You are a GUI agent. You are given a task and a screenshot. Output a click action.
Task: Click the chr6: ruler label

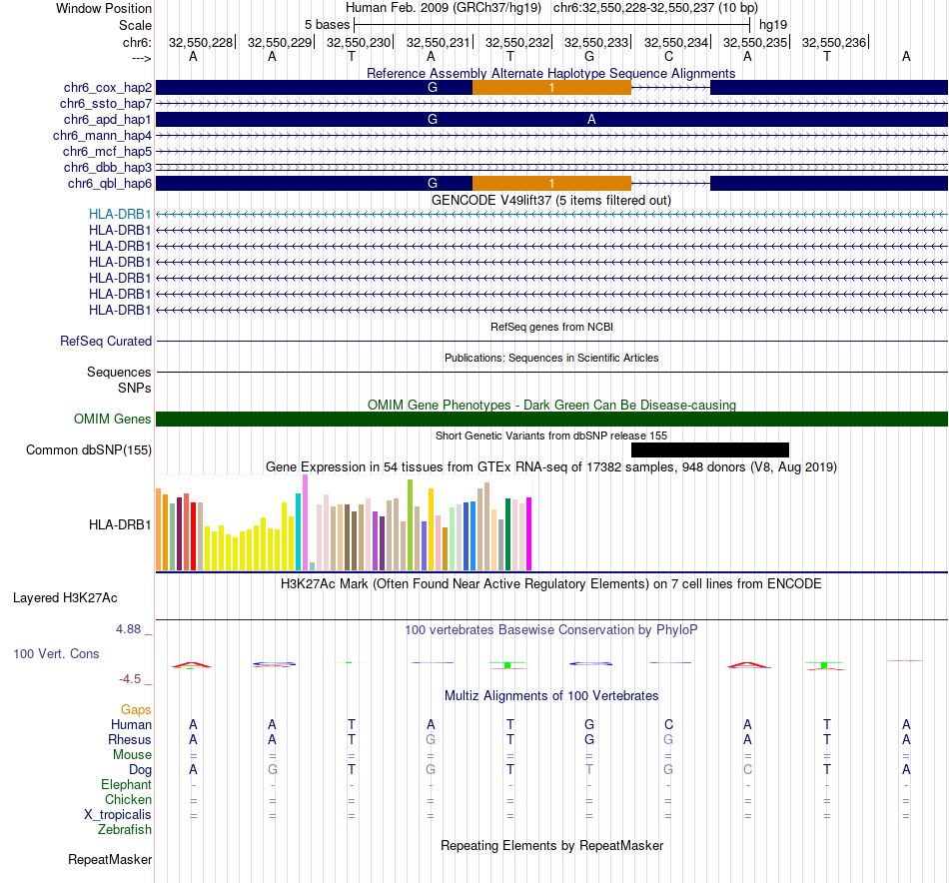coord(137,42)
